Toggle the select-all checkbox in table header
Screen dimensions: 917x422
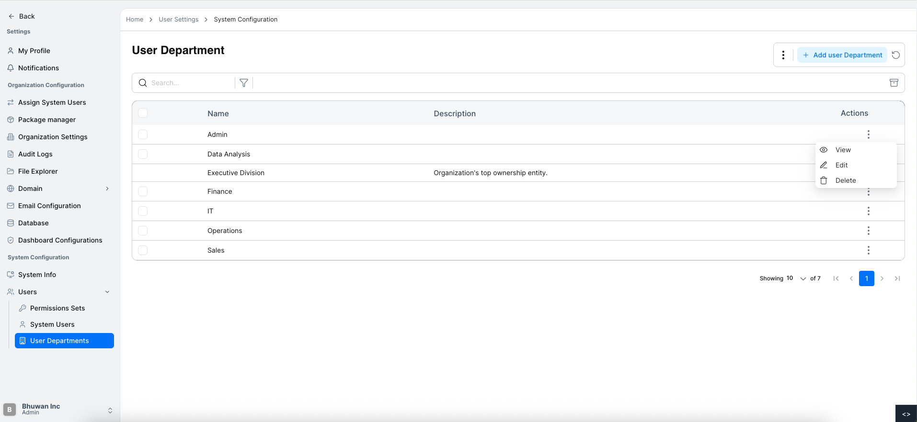pos(143,113)
